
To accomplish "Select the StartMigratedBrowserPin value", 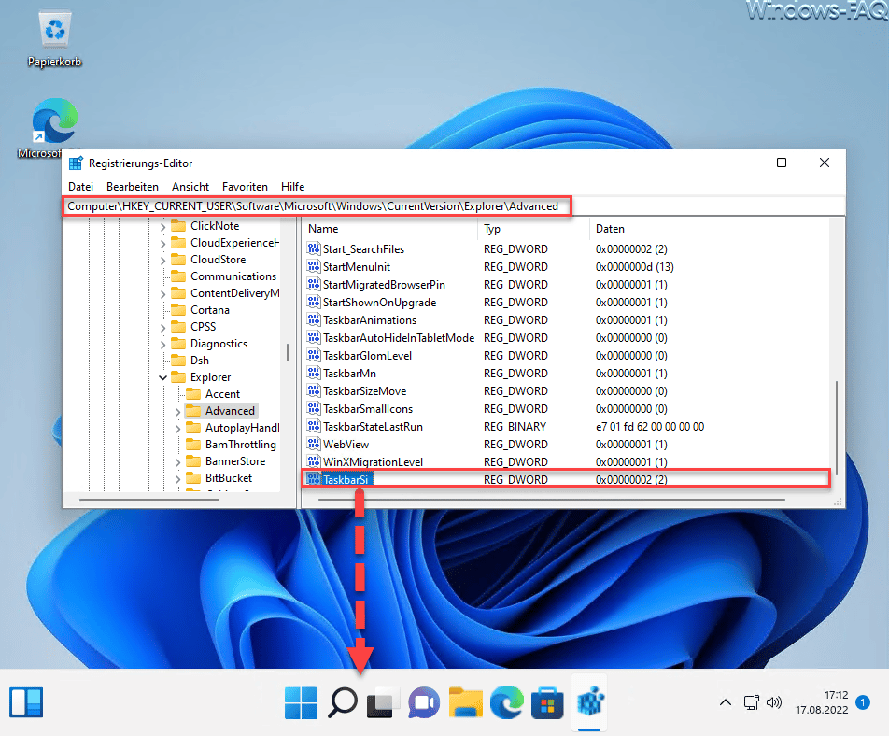I will [x=384, y=285].
